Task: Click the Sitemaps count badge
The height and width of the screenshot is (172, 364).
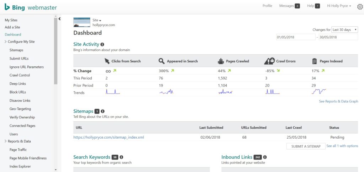Action: [97, 111]
